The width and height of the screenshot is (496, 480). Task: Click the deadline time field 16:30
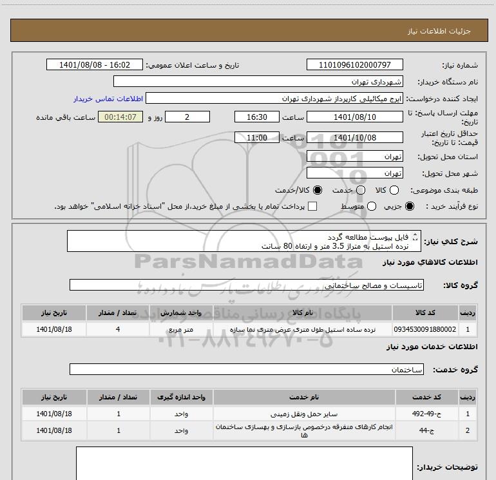257,117
